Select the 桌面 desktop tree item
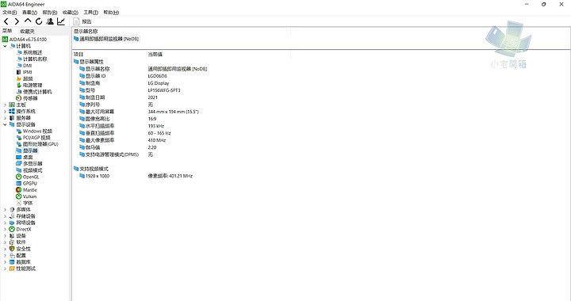Screen dimensions: 571x301 [x=28, y=157]
